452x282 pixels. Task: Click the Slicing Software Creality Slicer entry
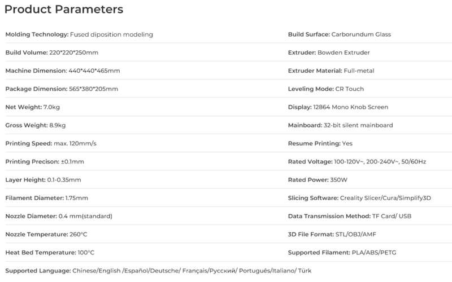point(359,198)
